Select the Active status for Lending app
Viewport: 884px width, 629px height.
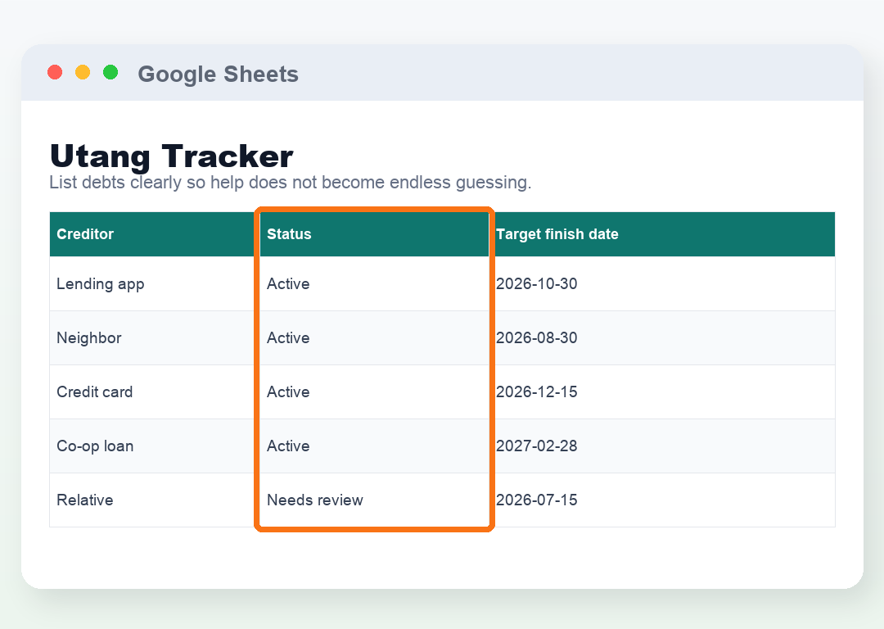[374, 283]
